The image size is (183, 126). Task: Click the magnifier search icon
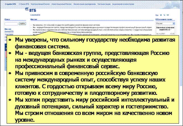coord(164,15)
